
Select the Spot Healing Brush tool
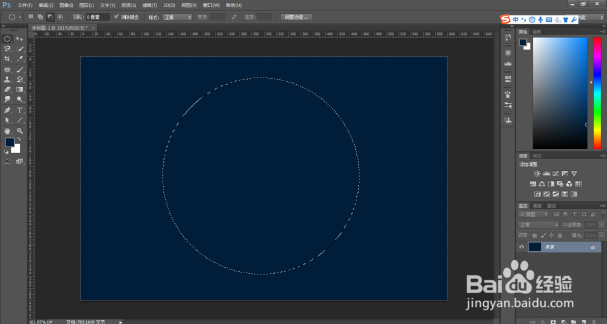pyautogui.click(x=7, y=70)
